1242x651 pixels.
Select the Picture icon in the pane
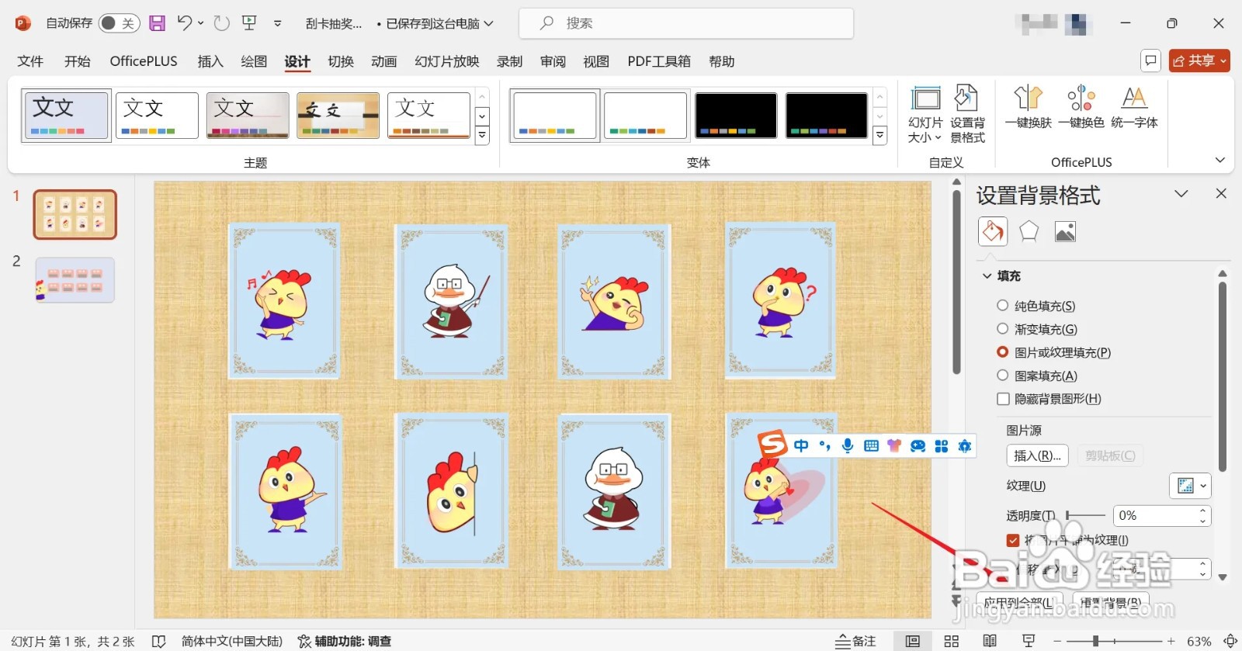(1065, 231)
